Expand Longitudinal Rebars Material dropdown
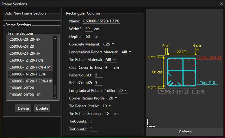The image size is (225, 138). (126, 52)
